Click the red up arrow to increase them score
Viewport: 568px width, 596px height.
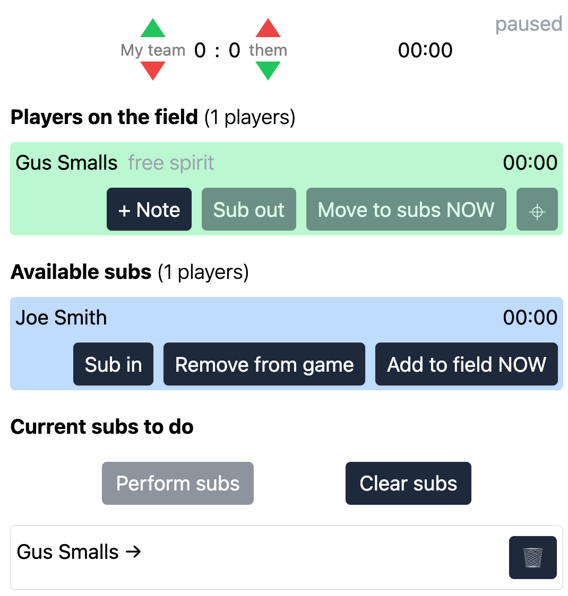(268, 29)
